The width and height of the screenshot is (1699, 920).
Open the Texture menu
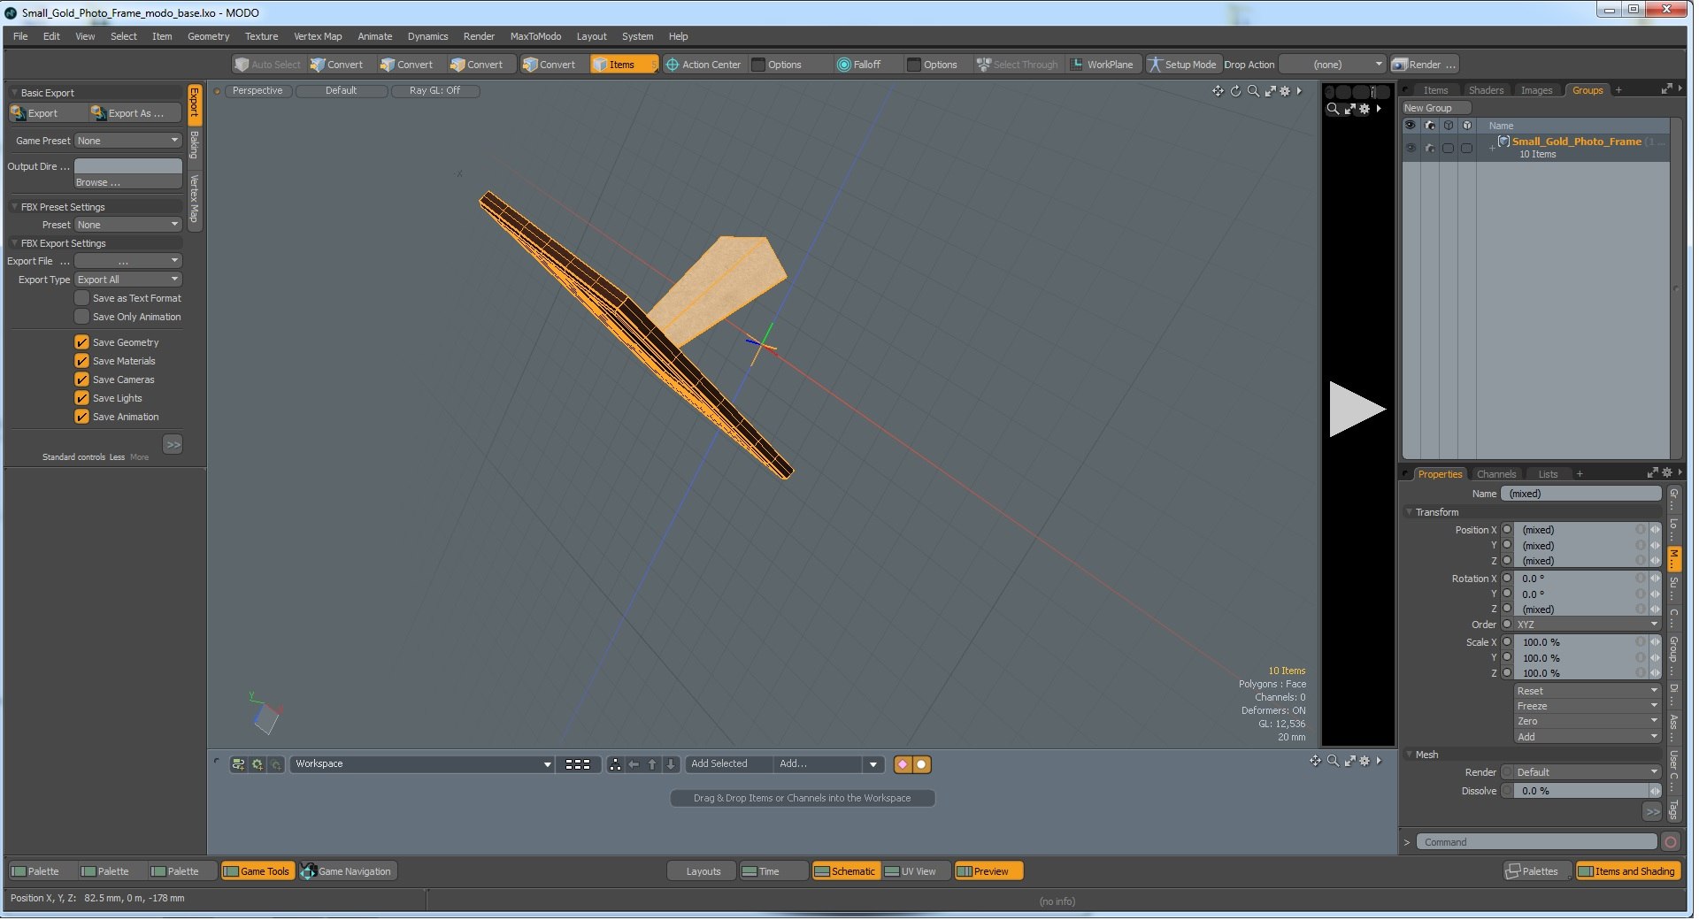[261, 36]
